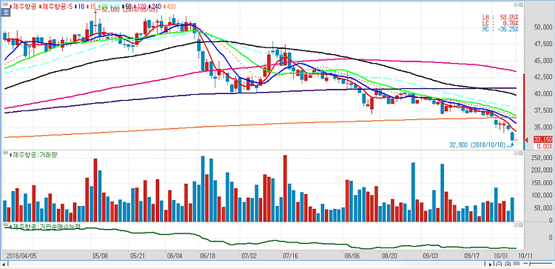555x269 pixels.
Task: Click the zoom slider at the bottom right
Action: pyautogui.click(x=538, y=263)
